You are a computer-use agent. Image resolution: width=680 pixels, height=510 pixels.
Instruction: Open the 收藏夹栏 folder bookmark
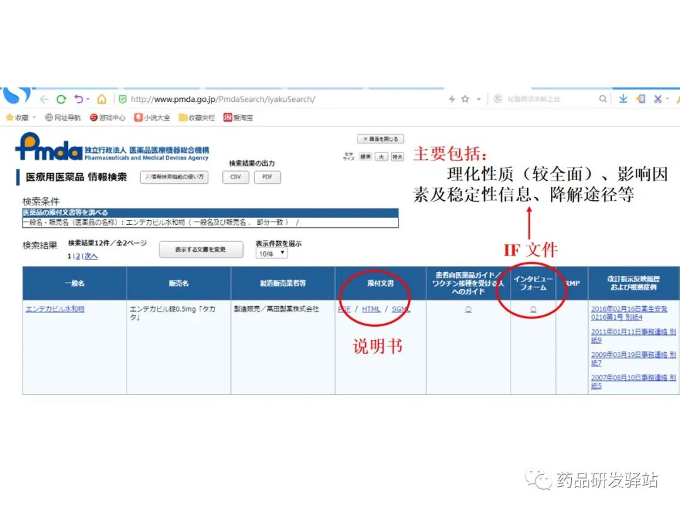point(197,118)
